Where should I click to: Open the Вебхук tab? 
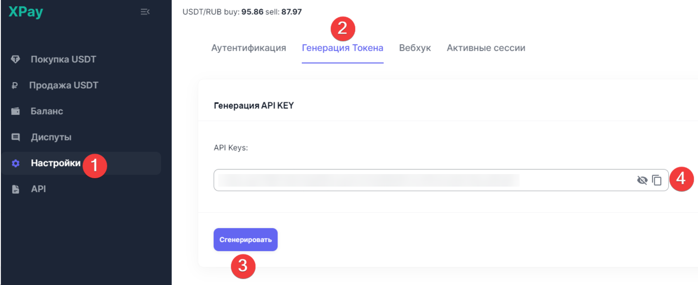tap(415, 48)
